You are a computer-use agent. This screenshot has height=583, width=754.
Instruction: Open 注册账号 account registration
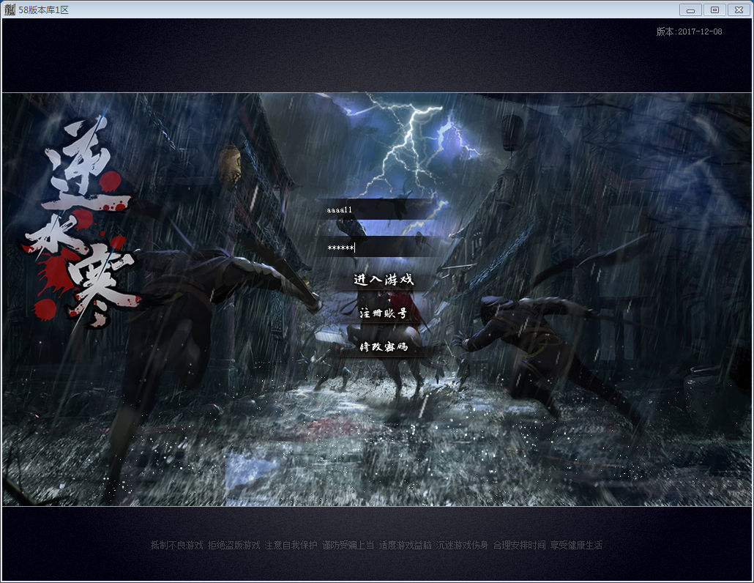384,313
